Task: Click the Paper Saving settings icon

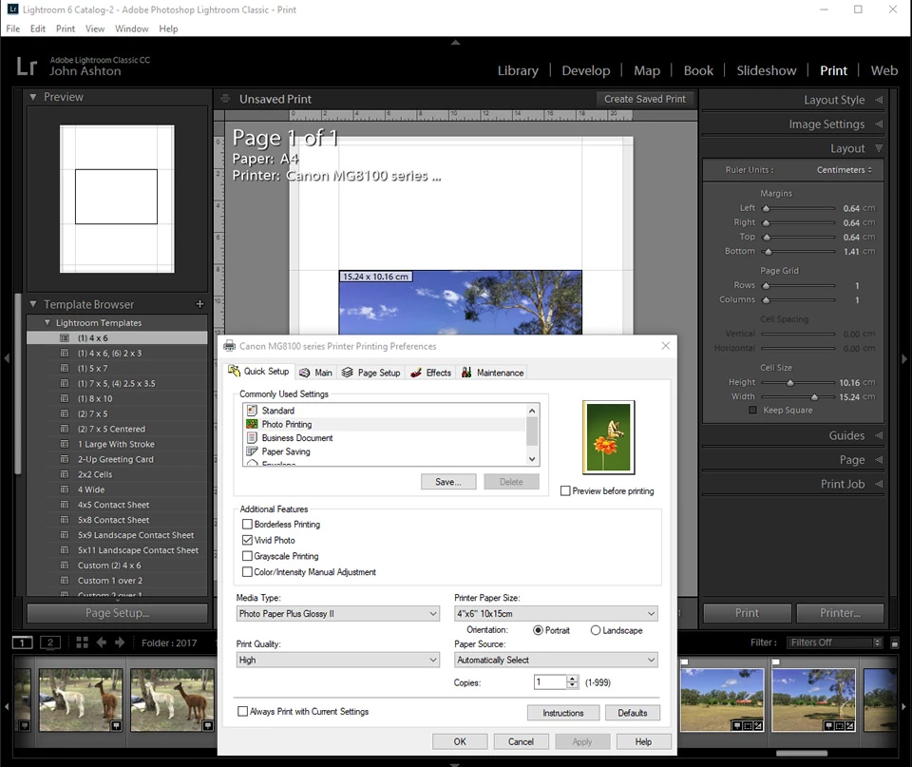Action: 252,451
